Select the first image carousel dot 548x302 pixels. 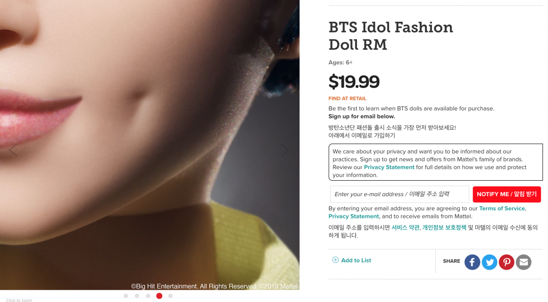pos(126,296)
